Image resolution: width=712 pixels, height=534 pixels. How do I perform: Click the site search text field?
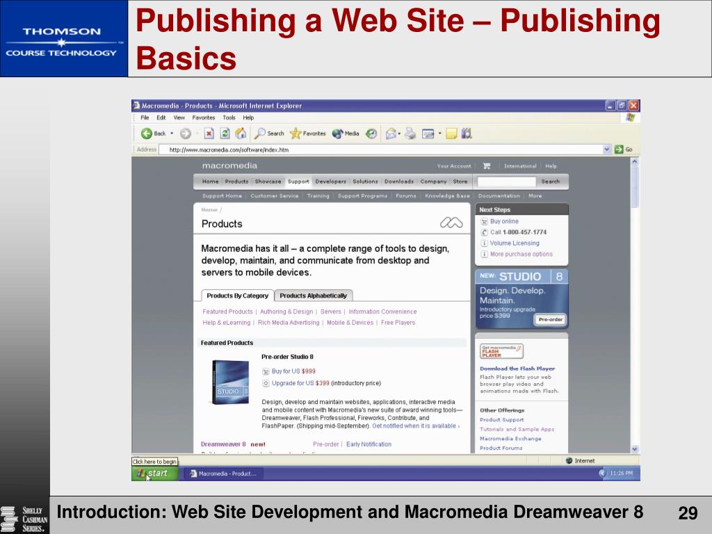pyautogui.click(x=506, y=181)
